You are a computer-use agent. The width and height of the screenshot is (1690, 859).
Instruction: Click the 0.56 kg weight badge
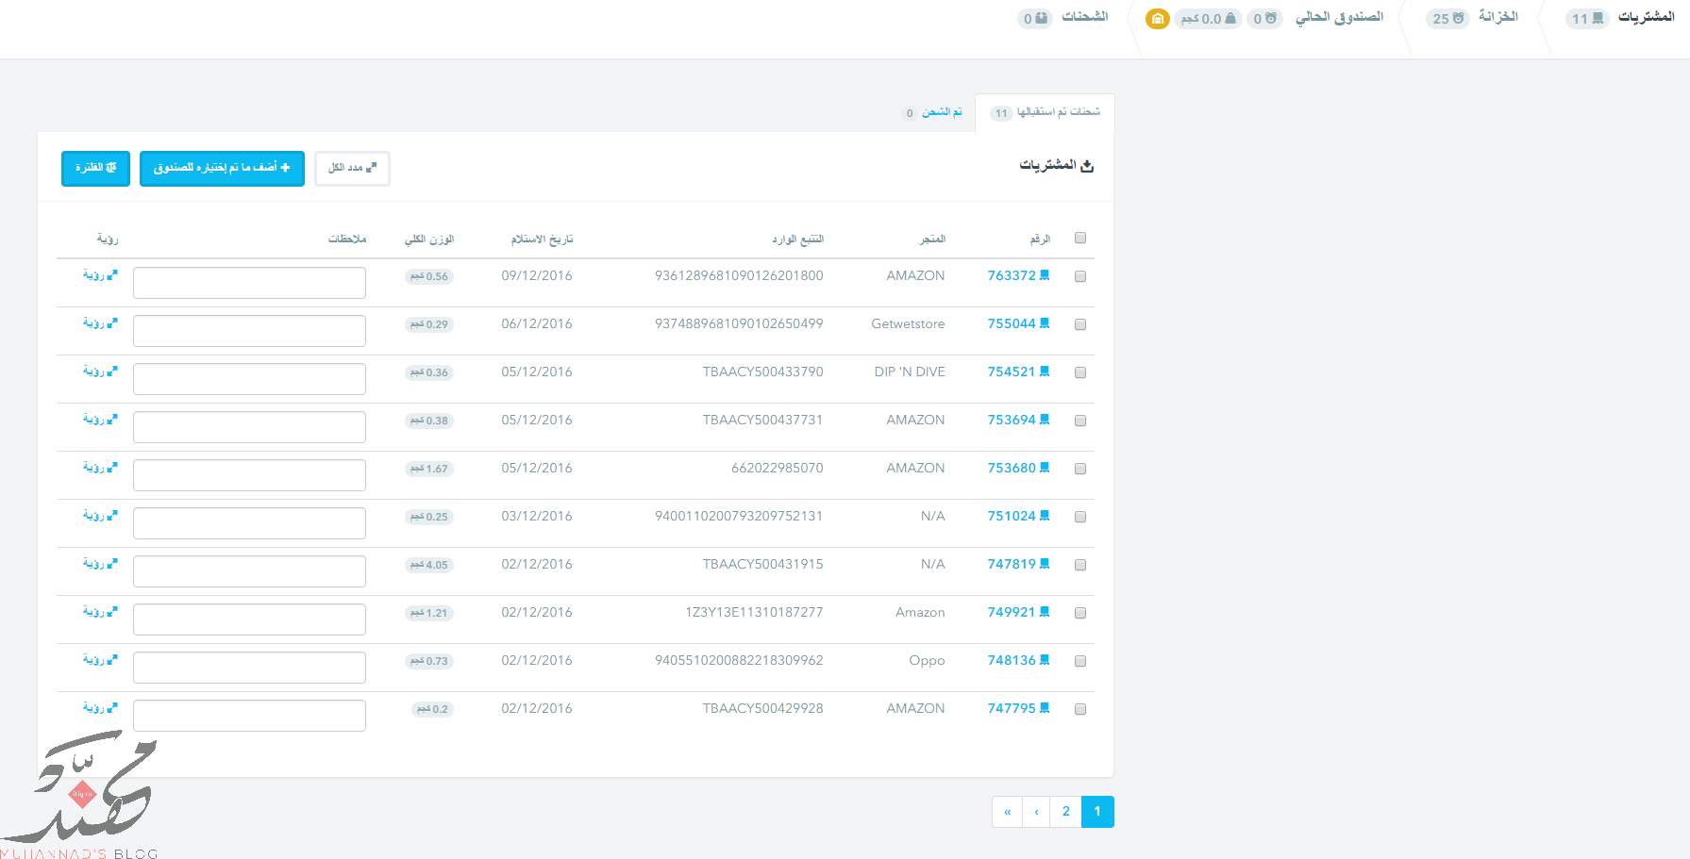429,276
